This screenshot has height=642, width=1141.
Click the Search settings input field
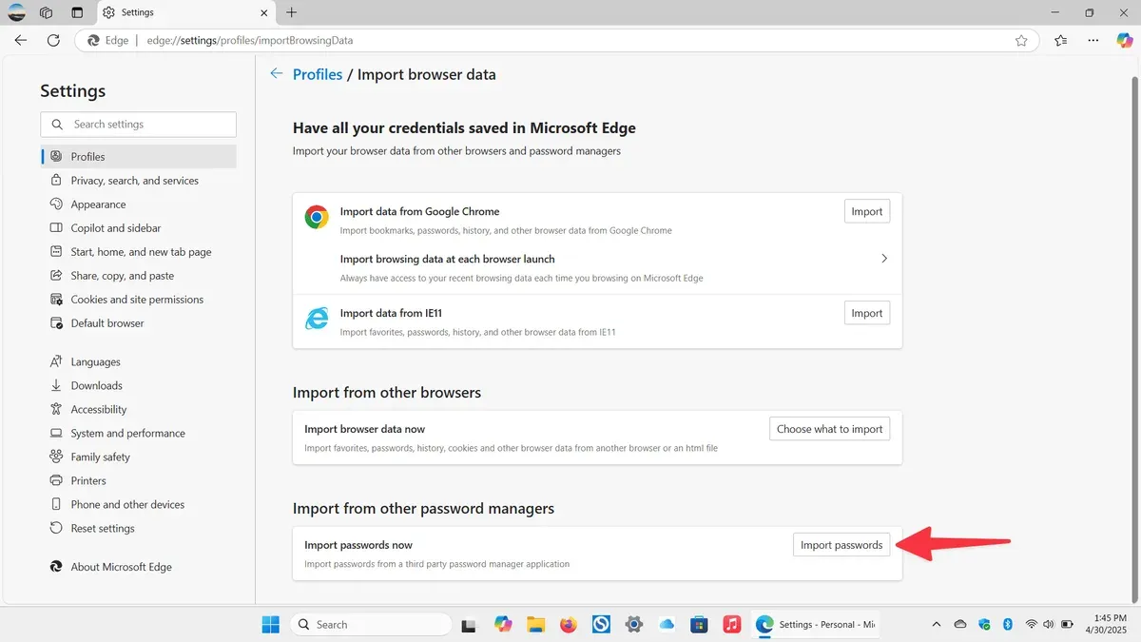[139, 125]
